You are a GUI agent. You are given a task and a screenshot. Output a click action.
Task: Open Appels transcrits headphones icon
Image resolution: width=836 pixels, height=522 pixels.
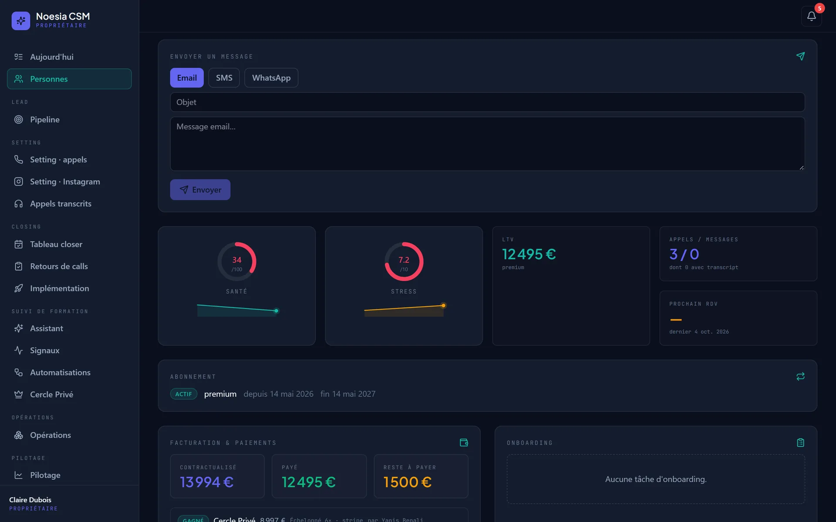(18, 204)
